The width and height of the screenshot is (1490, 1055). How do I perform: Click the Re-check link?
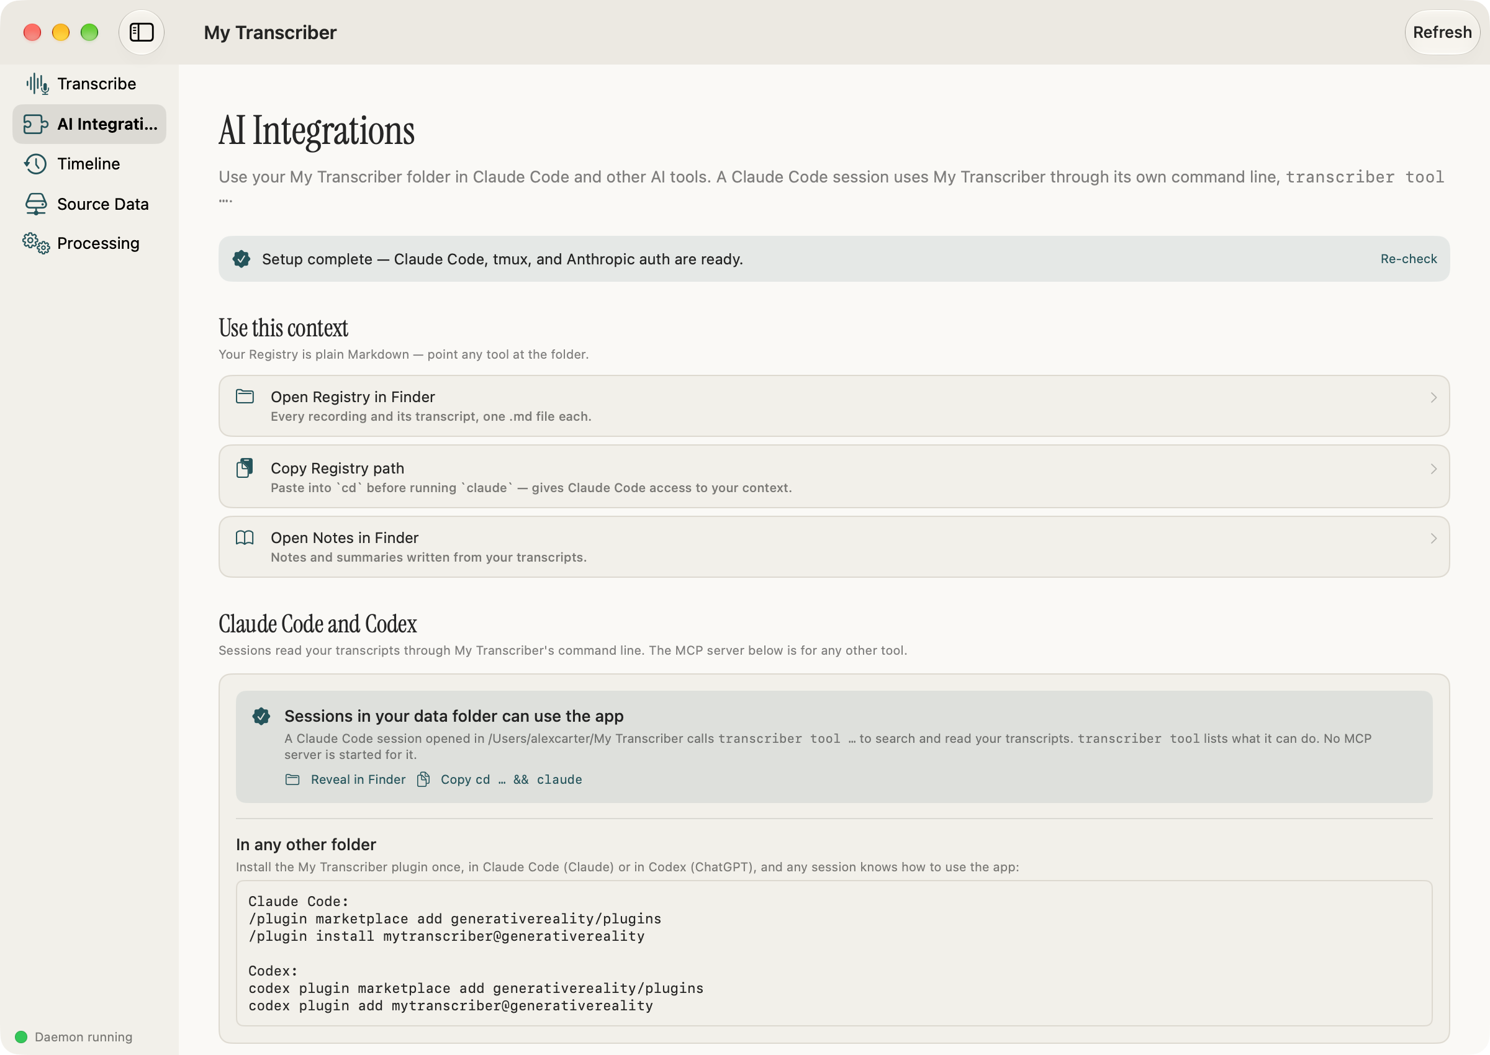(x=1408, y=259)
